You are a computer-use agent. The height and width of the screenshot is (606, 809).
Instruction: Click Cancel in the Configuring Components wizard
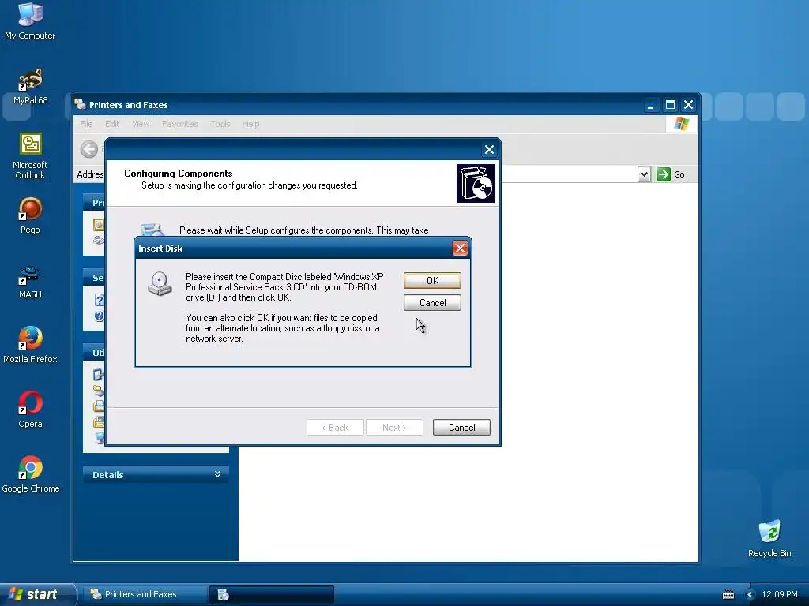(x=461, y=427)
